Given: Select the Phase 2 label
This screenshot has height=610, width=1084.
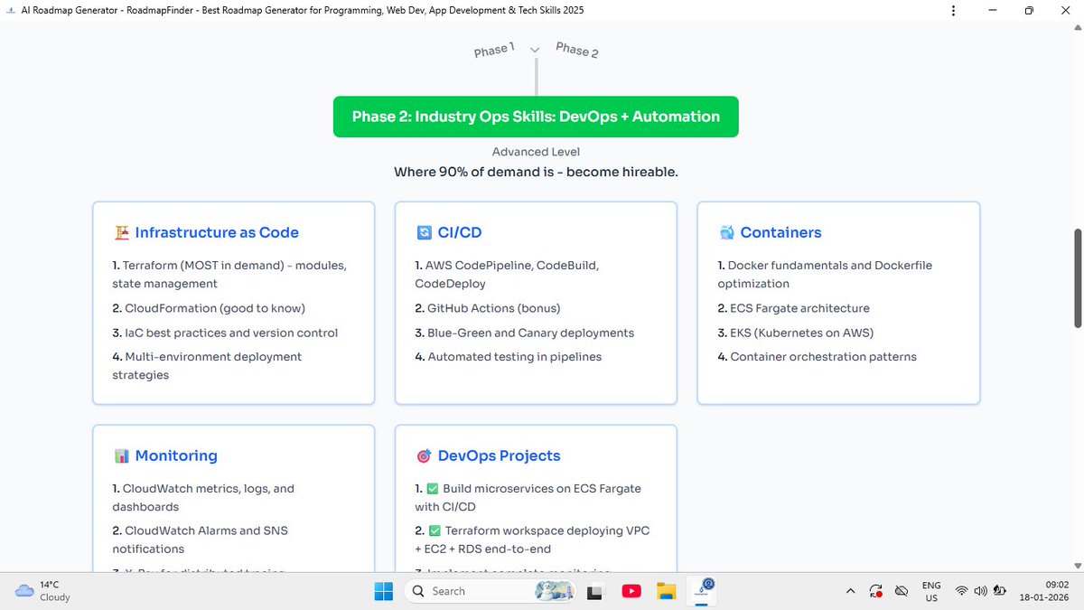Looking at the screenshot, I should pos(577,50).
